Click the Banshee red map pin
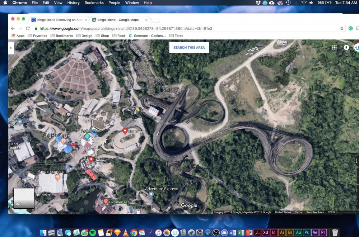The height and width of the screenshot is (237, 359). [x=125, y=131]
